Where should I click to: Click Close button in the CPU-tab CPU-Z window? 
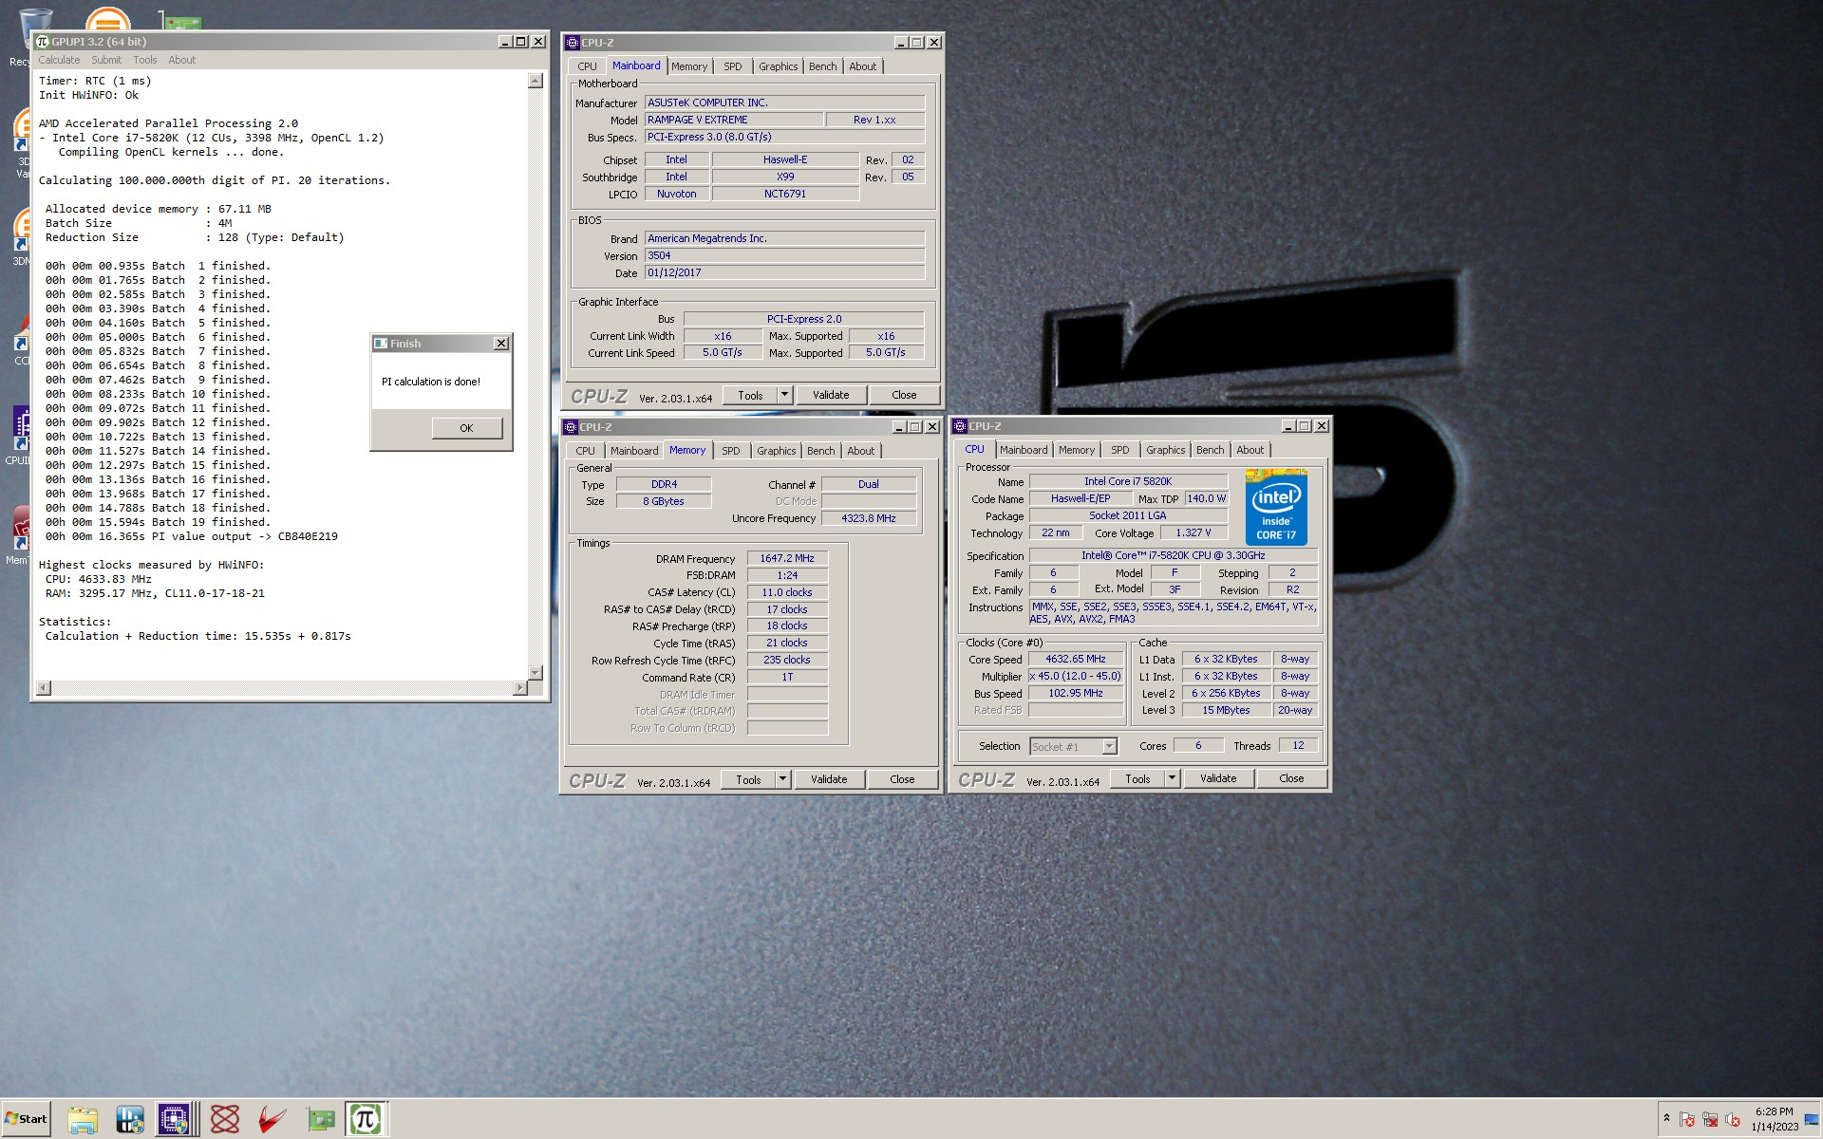click(x=1291, y=778)
